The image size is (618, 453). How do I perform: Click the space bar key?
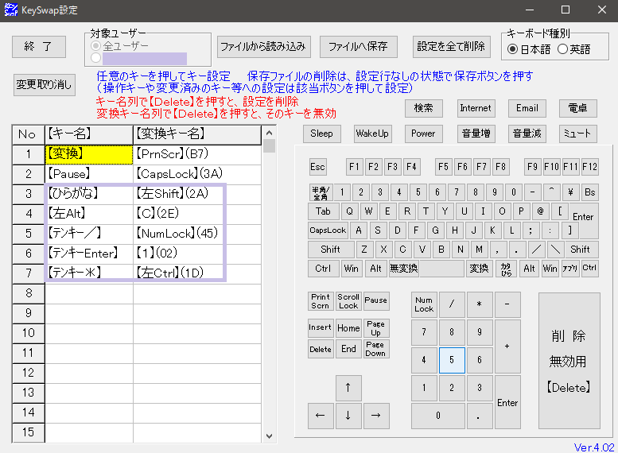(x=441, y=269)
